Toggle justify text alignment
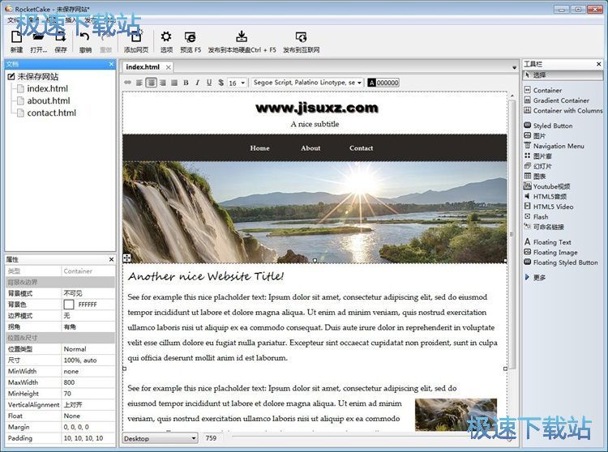The width and height of the screenshot is (608, 452). click(174, 83)
